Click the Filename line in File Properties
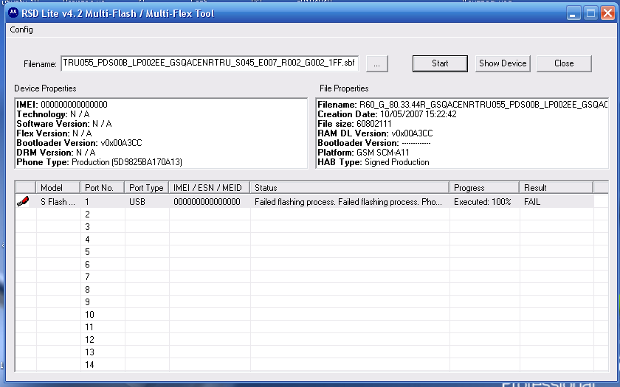The width and height of the screenshot is (620, 387). [462, 105]
